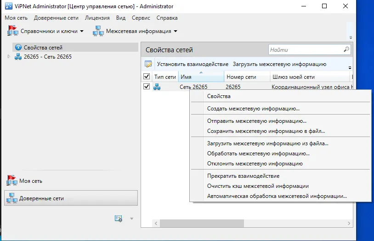Open the Межсетевая информация dropdown arrow

[176, 31]
